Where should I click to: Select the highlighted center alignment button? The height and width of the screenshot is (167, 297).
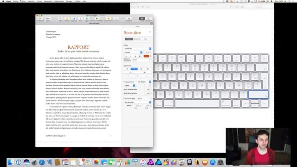tap(134, 69)
